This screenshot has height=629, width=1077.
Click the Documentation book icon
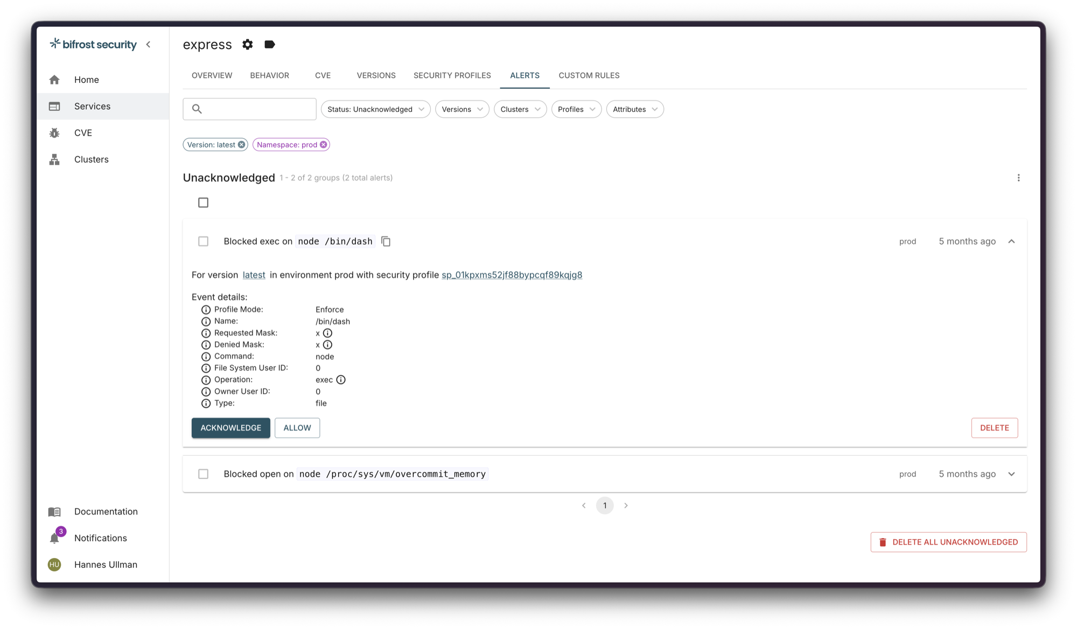54,512
